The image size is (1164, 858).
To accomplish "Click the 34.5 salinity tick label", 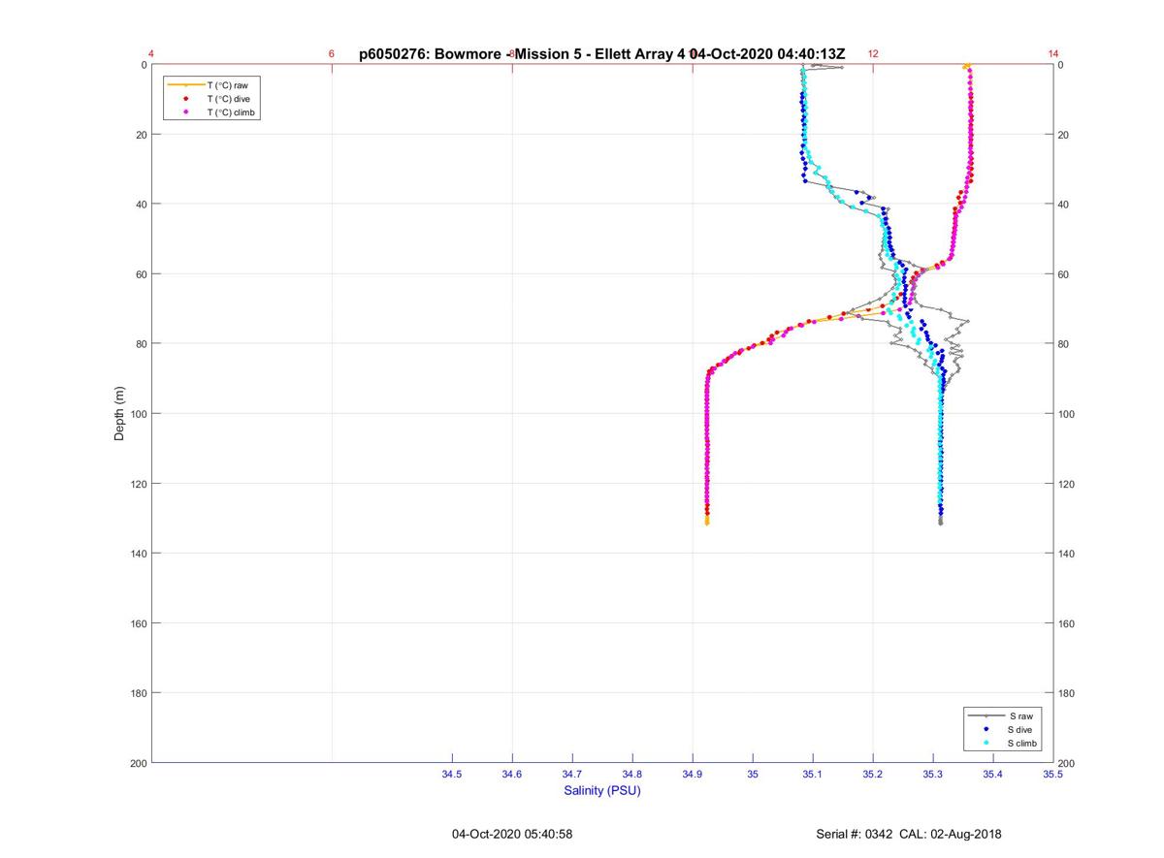I will coord(452,775).
